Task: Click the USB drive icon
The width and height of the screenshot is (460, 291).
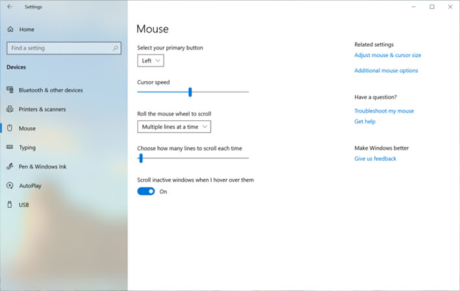Action: pyautogui.click(x=10, y=205)
